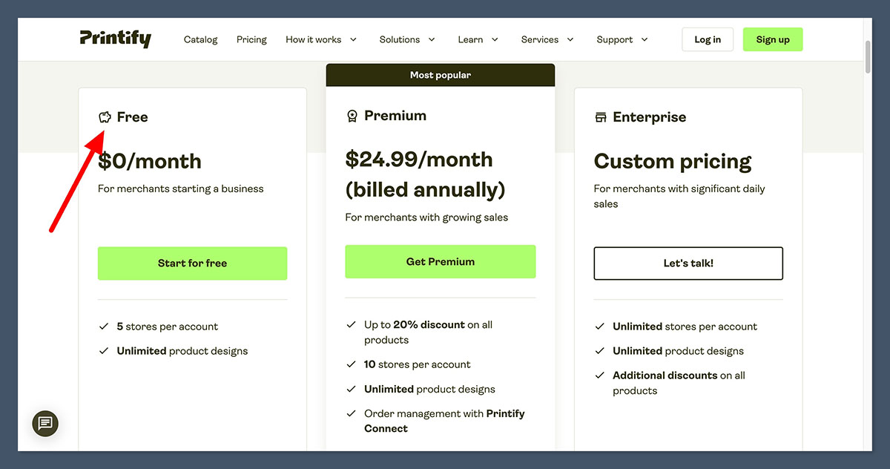Click the Printify logo
Image resolution: width=890 pixels, height=469 pixels.
(116, 39)
